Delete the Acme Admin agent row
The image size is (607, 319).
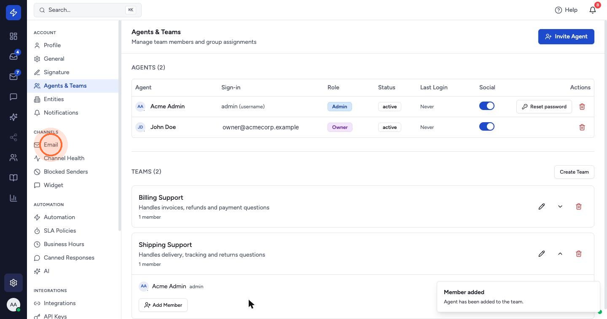pyautogui.click(x=582, y=107)
